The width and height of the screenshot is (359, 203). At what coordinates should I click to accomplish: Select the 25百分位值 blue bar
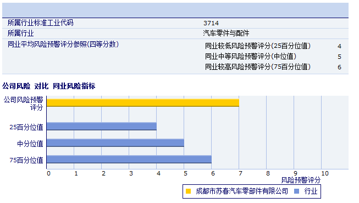[x=102, y=126]
